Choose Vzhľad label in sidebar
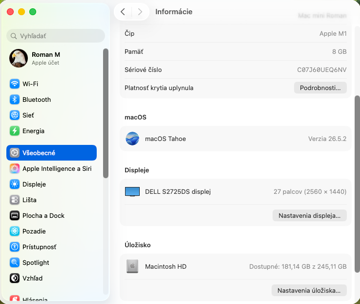 (32, 278)
